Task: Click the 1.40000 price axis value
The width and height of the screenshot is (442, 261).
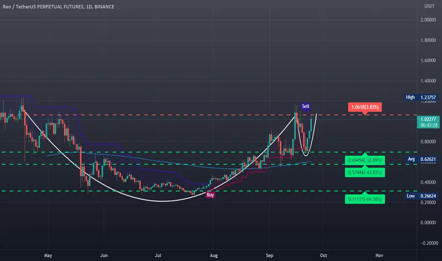Action: pyautogui.click(x=428, y=81)
